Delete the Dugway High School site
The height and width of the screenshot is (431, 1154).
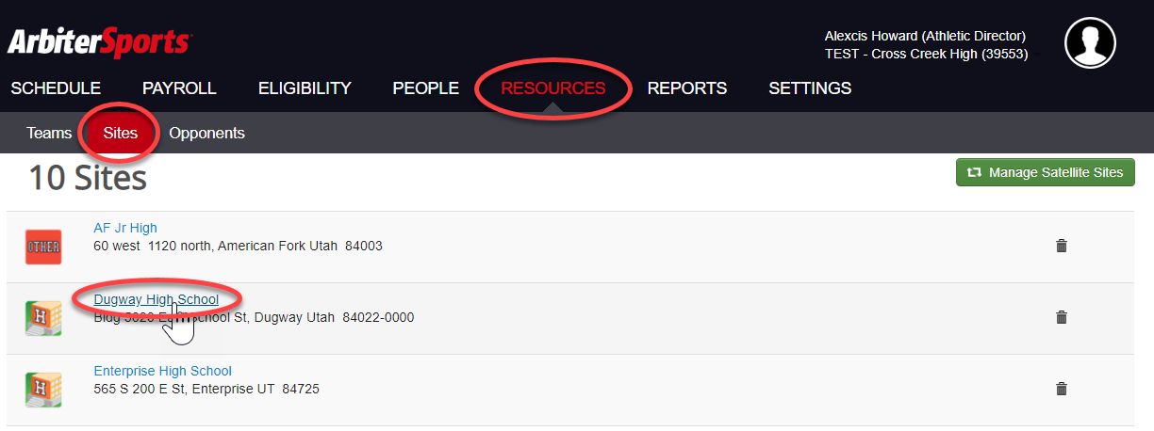click(x=1062, y=317)
